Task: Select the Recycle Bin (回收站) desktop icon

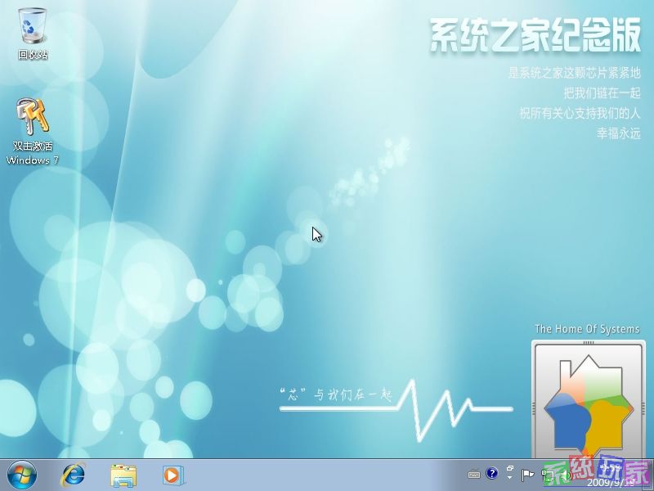Action: (x=32, y=34)
